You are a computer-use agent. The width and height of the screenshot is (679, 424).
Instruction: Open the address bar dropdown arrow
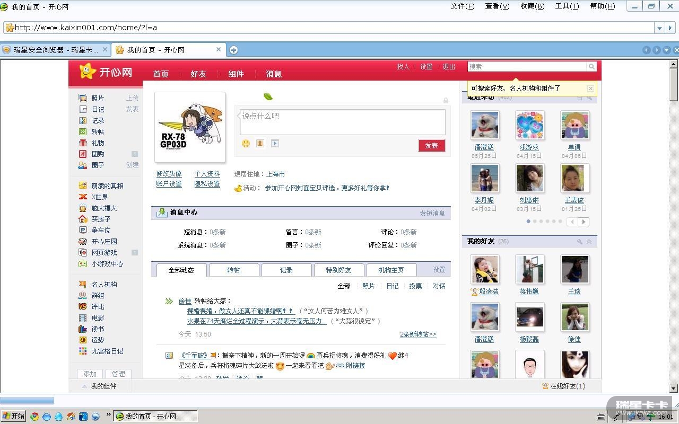tap(659, 28)
